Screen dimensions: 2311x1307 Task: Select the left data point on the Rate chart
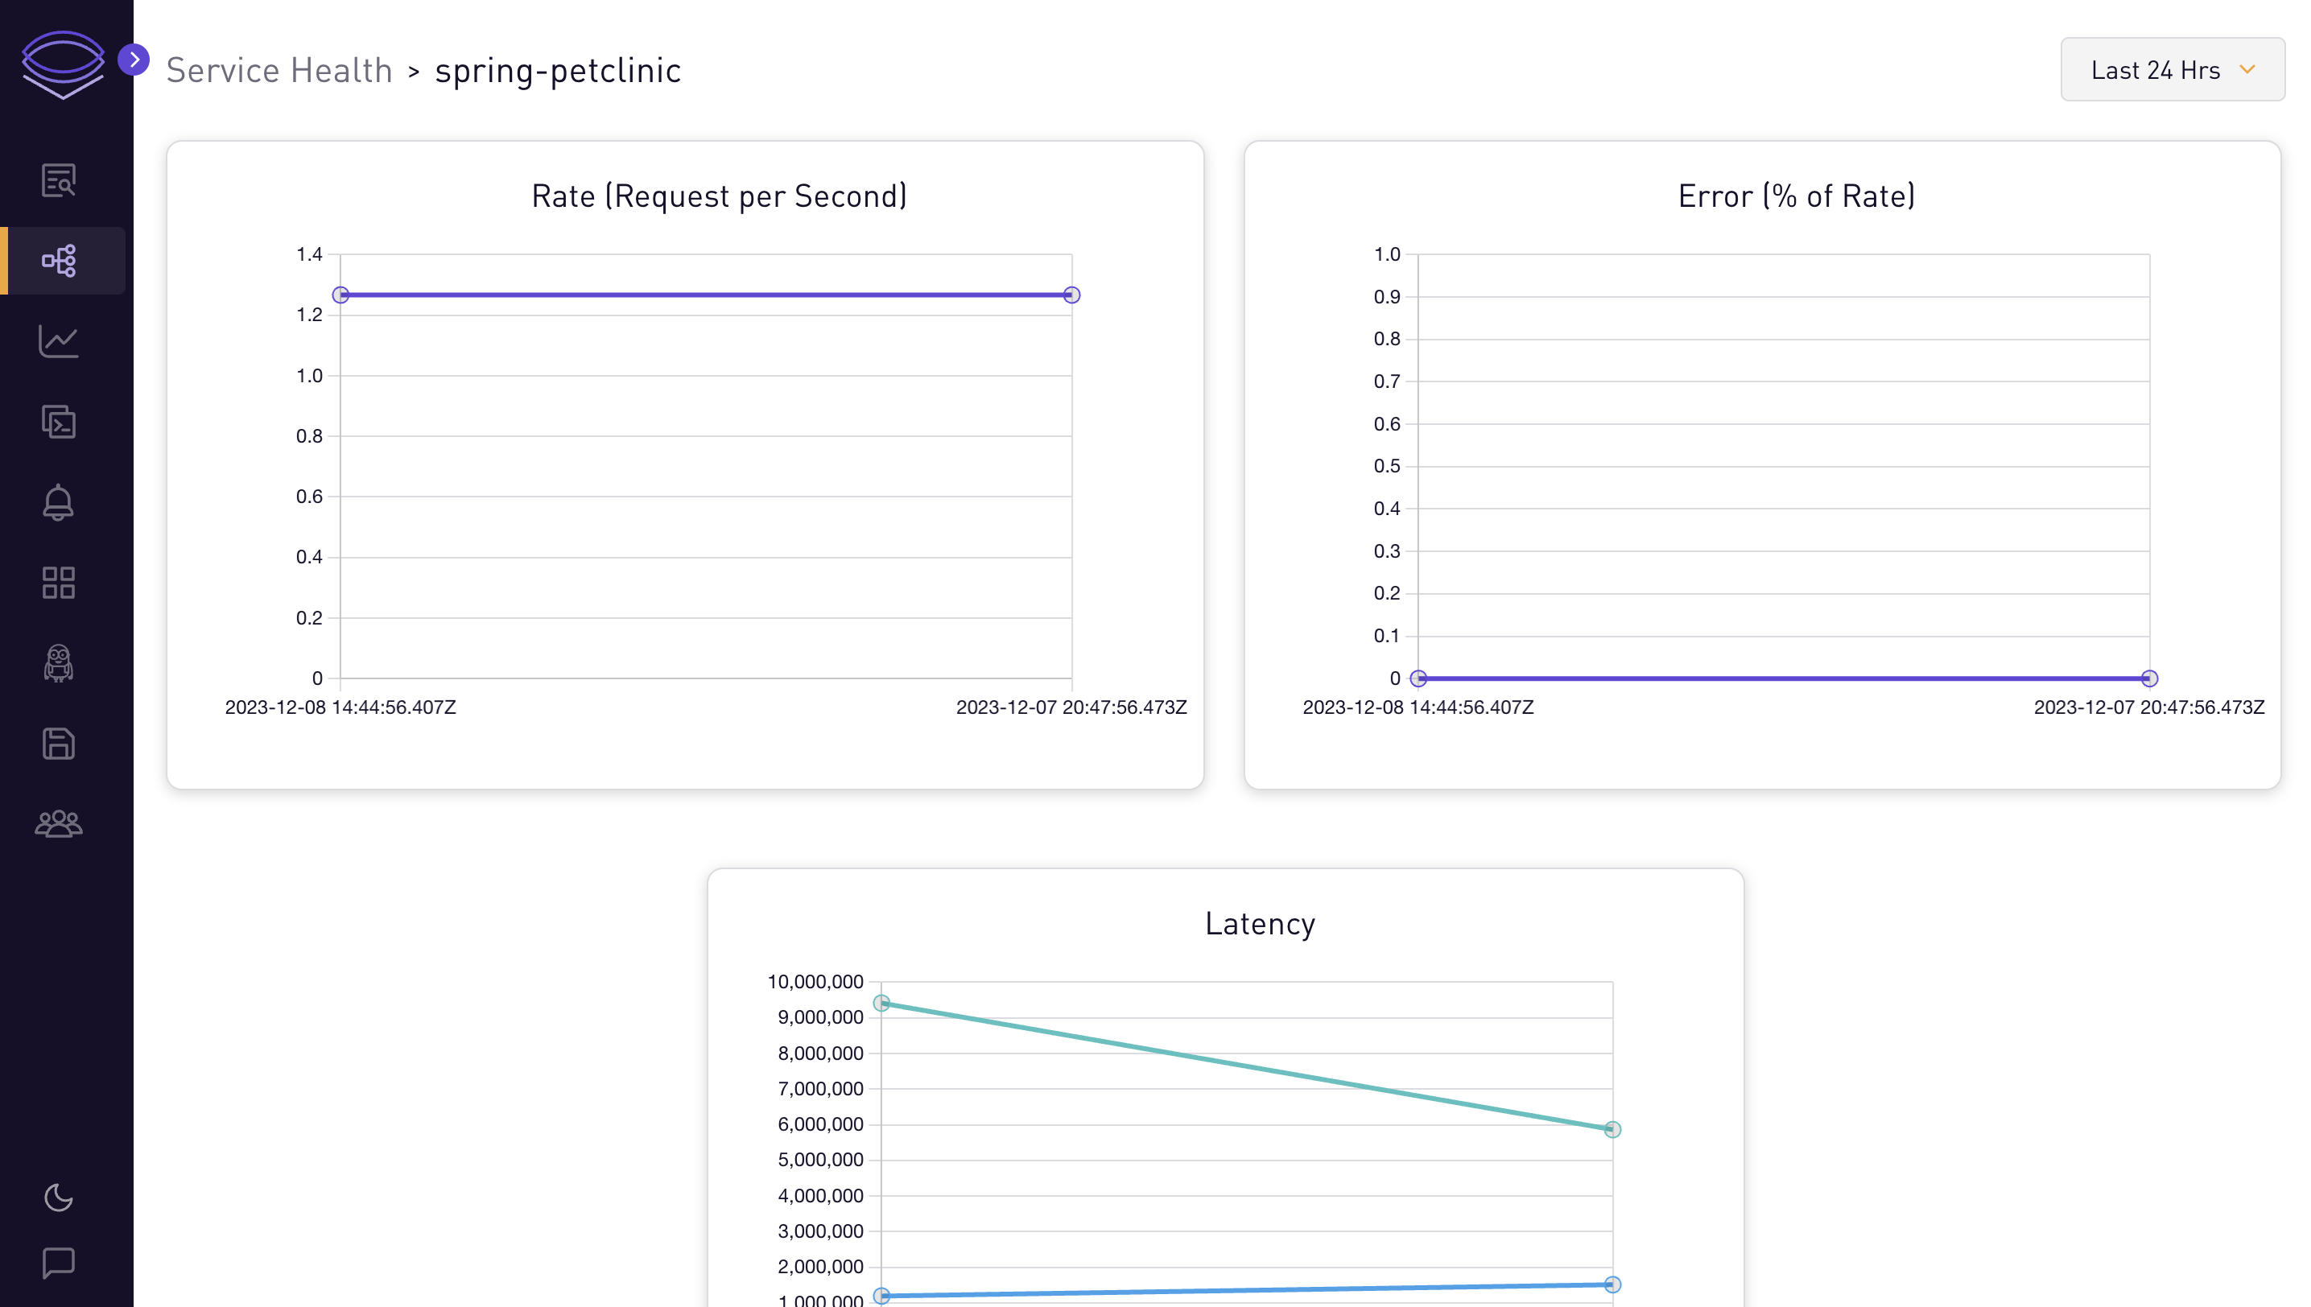point(340,295)
